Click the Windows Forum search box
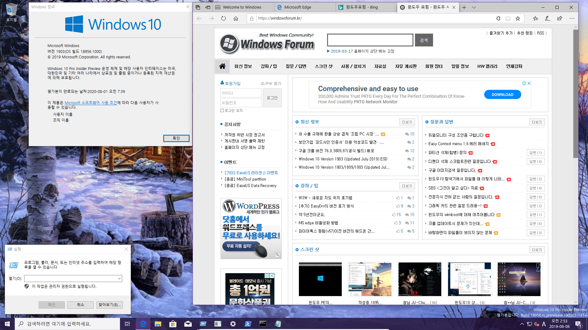Image resolution: width=588 pixels, height=330 pixels. pos(370,40)
